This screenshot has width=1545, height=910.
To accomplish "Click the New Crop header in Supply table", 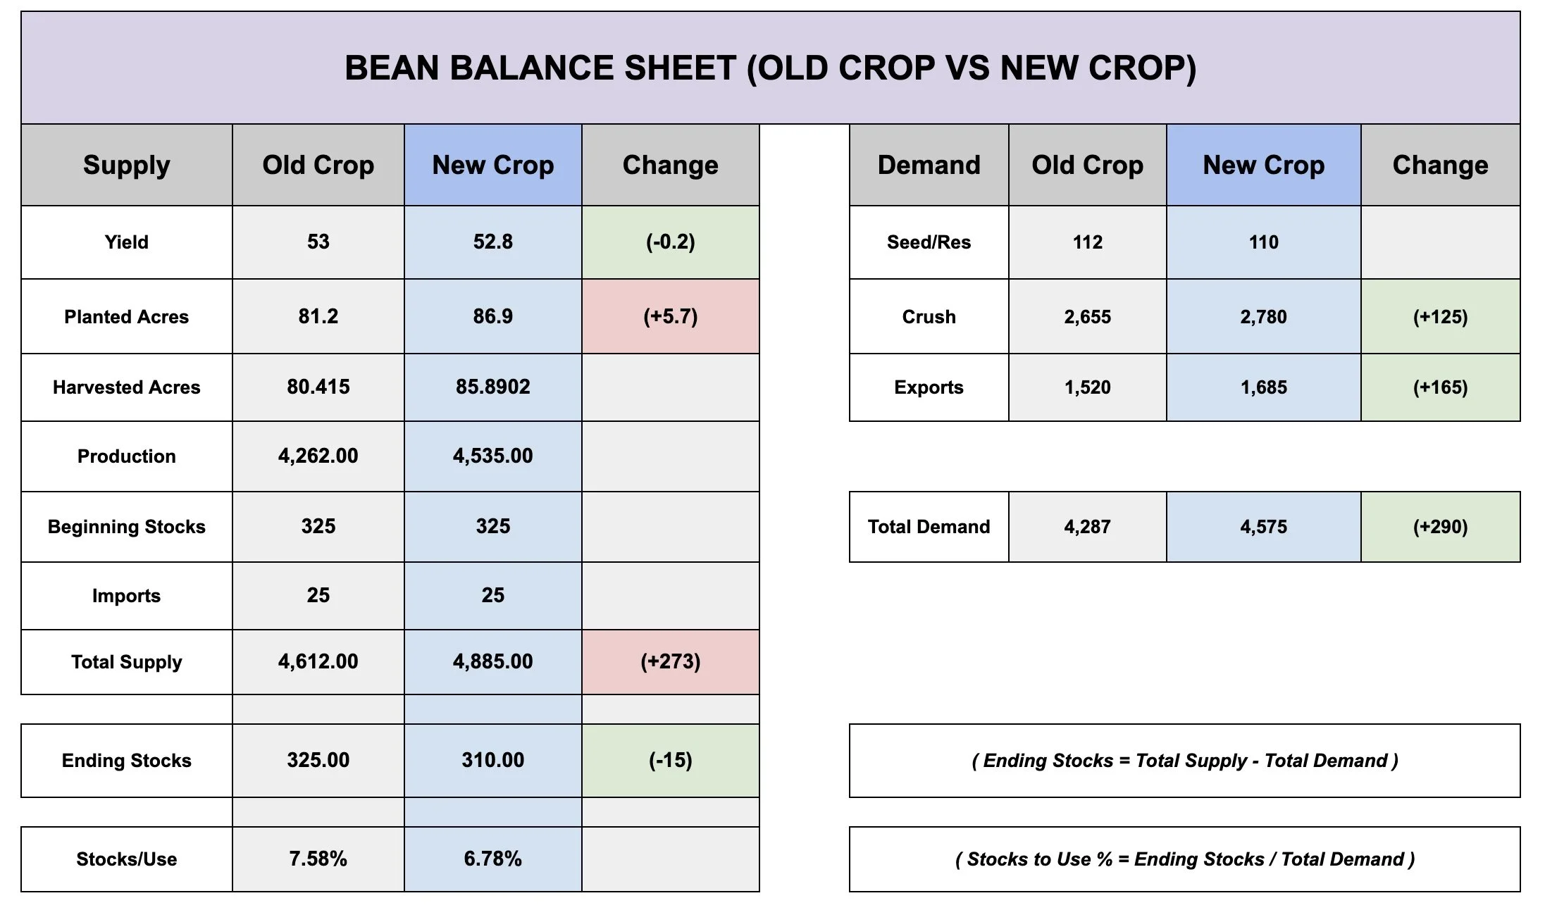I will click(493, 165).
